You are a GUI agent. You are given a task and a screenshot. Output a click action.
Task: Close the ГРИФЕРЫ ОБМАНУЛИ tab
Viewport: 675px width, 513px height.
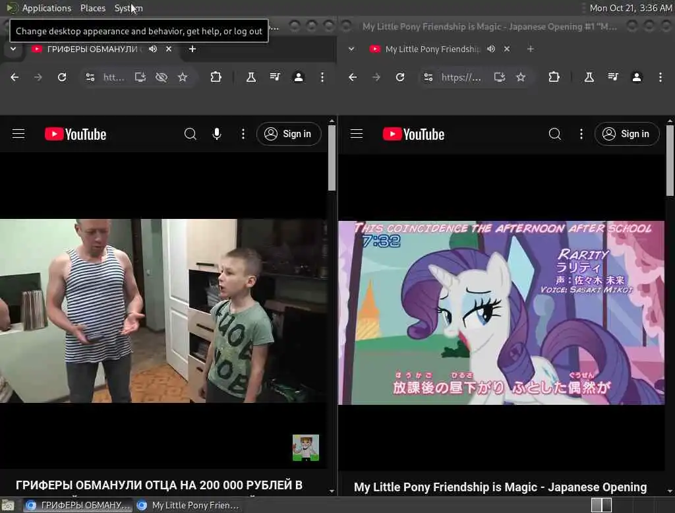click(169, 49)
